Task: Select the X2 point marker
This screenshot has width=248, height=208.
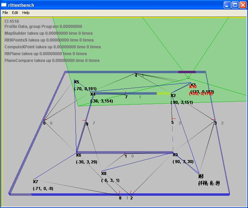Action: 172,94
